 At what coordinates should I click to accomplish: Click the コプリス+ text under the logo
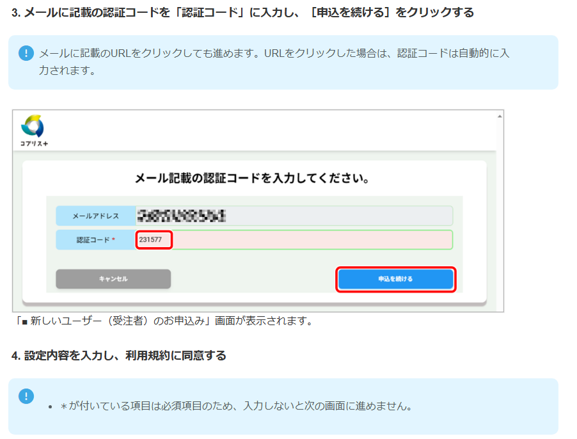(34, 143)
